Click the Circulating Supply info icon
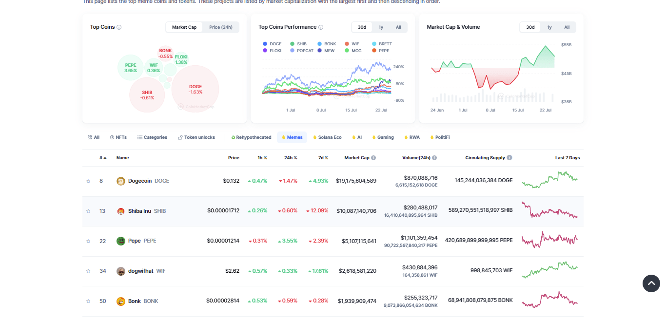 pyautogui.click(x=509, y=158)
